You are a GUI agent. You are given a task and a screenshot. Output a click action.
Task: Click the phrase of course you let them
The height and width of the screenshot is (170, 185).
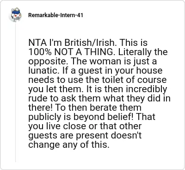pyautogui.click(x=98, y=85)
